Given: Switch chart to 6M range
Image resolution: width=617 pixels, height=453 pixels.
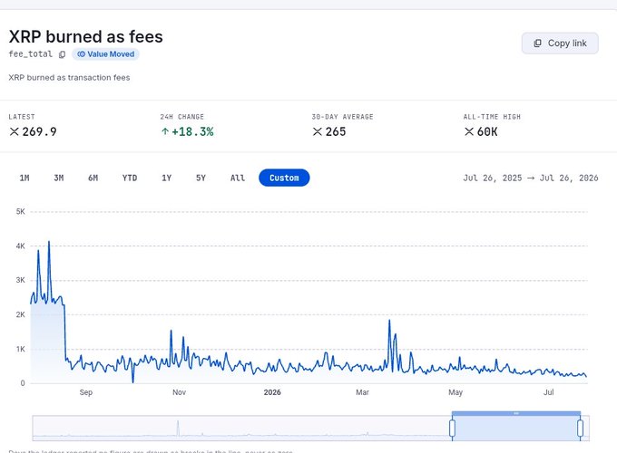Looking at the screenshot, I should tap(93, 178).
